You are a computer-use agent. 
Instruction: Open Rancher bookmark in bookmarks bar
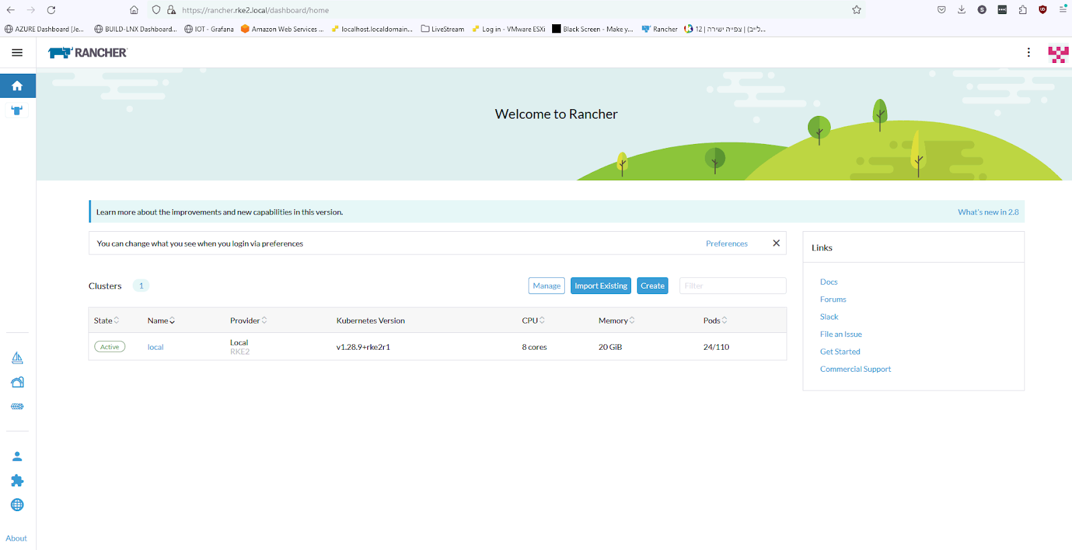point(660,29)
